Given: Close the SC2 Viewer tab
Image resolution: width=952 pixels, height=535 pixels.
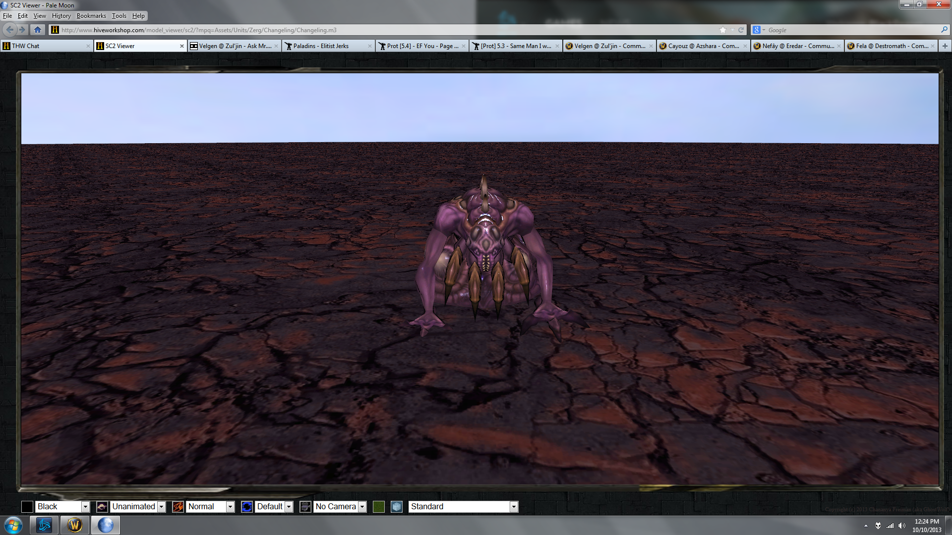Looking at the screenshot, I should tap(182, 46).
